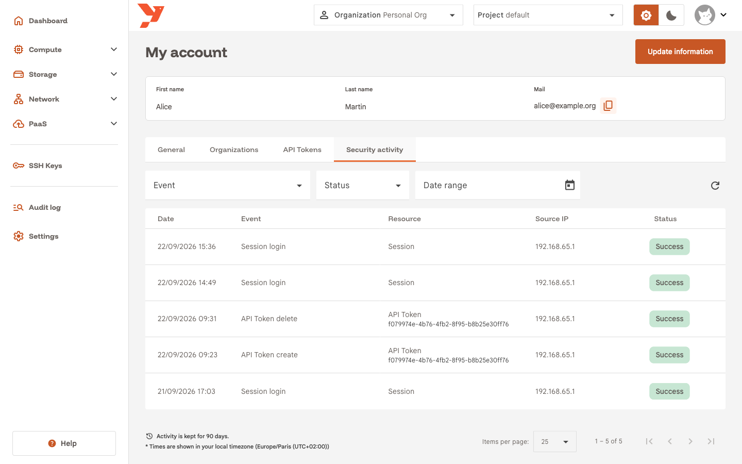Switch to dark theme moon toggle
The width and height of the screenshot is (742, 464).
click(671, 15)
